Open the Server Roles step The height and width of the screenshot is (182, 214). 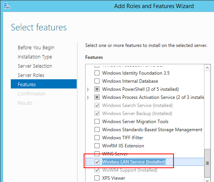click(31, 75)
